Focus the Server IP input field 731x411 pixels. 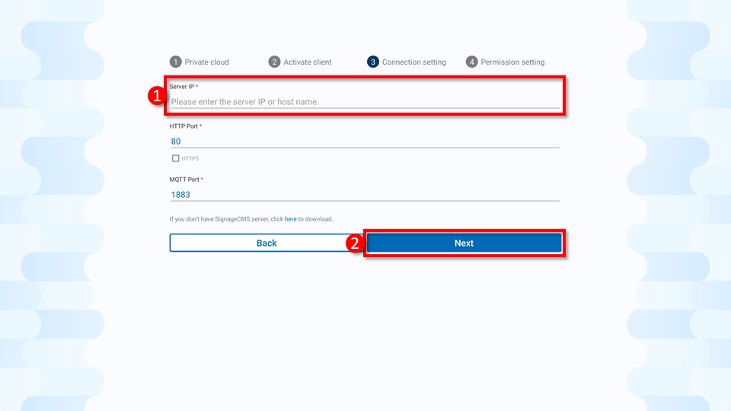coord(365,101)
